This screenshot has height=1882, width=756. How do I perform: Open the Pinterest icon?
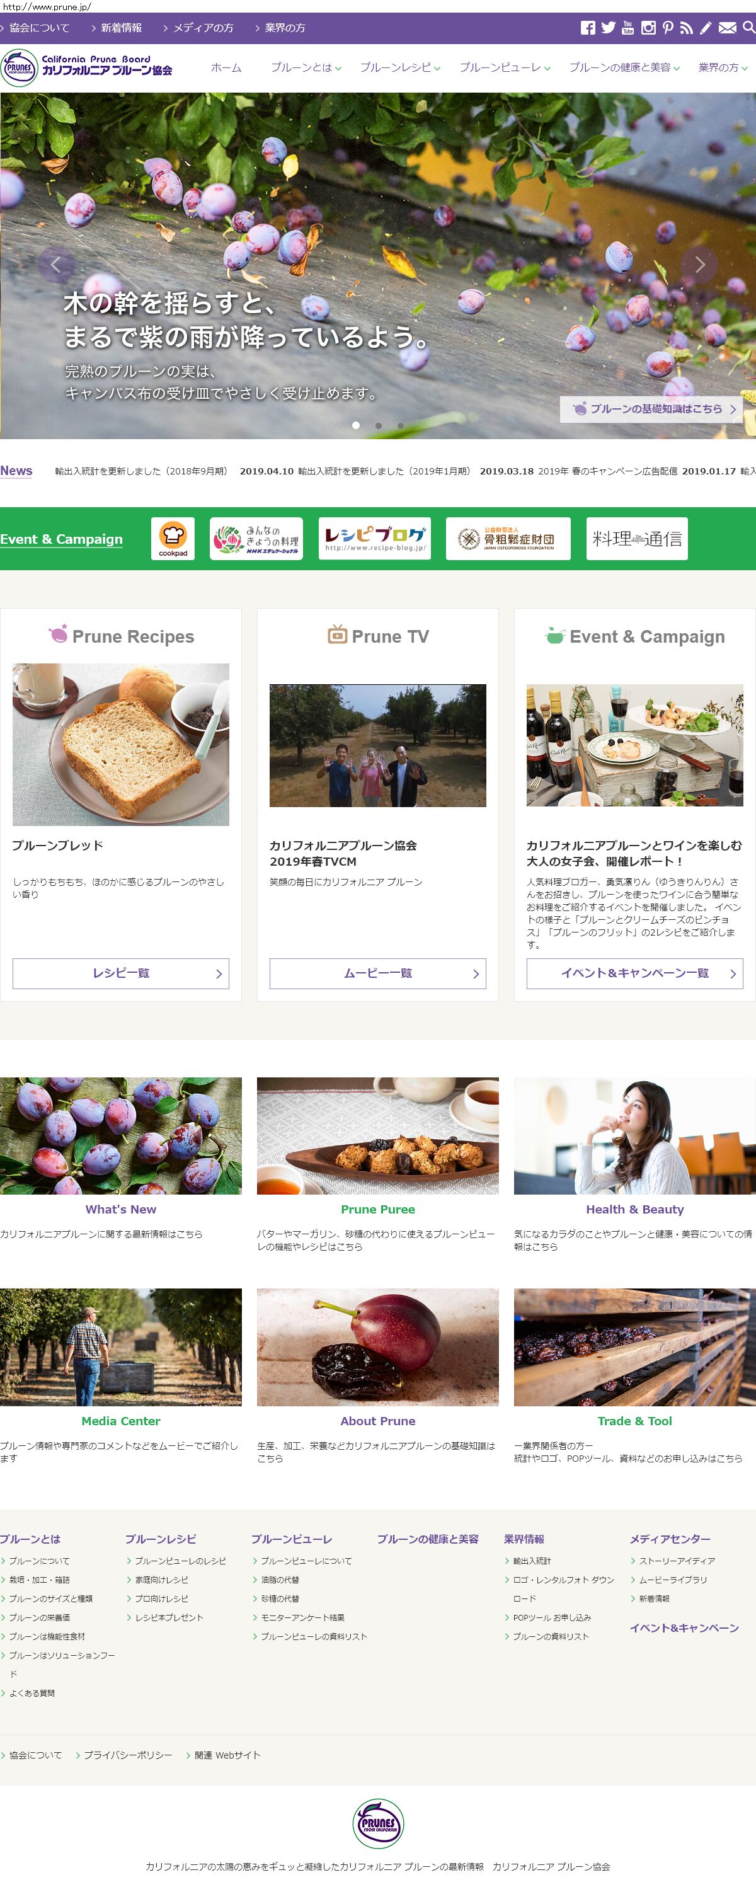[668, 28]
